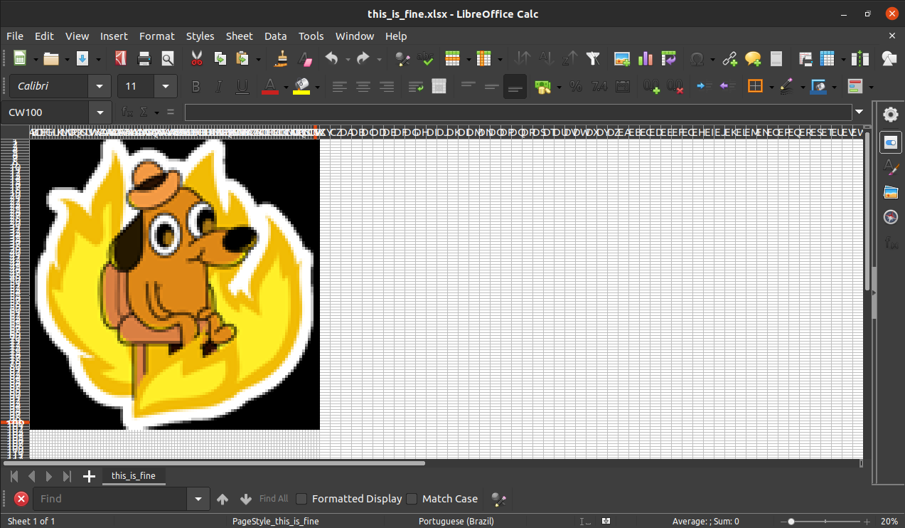Click the Split Window icon
The width and height of the screenshot is (905, 528).
click(x=860, y=58)
